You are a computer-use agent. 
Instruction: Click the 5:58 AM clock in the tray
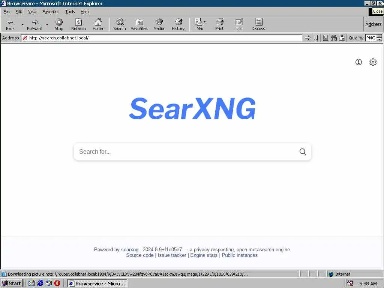[x=368, y=283]
